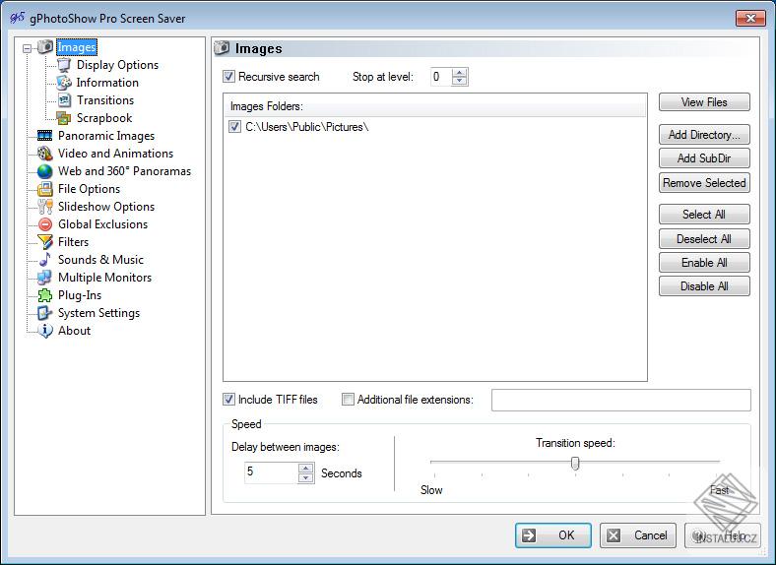The height and width of the screenshot is (565, 776).
Task: Increase the delay between images seconds
Action: (x=306, y=468)
